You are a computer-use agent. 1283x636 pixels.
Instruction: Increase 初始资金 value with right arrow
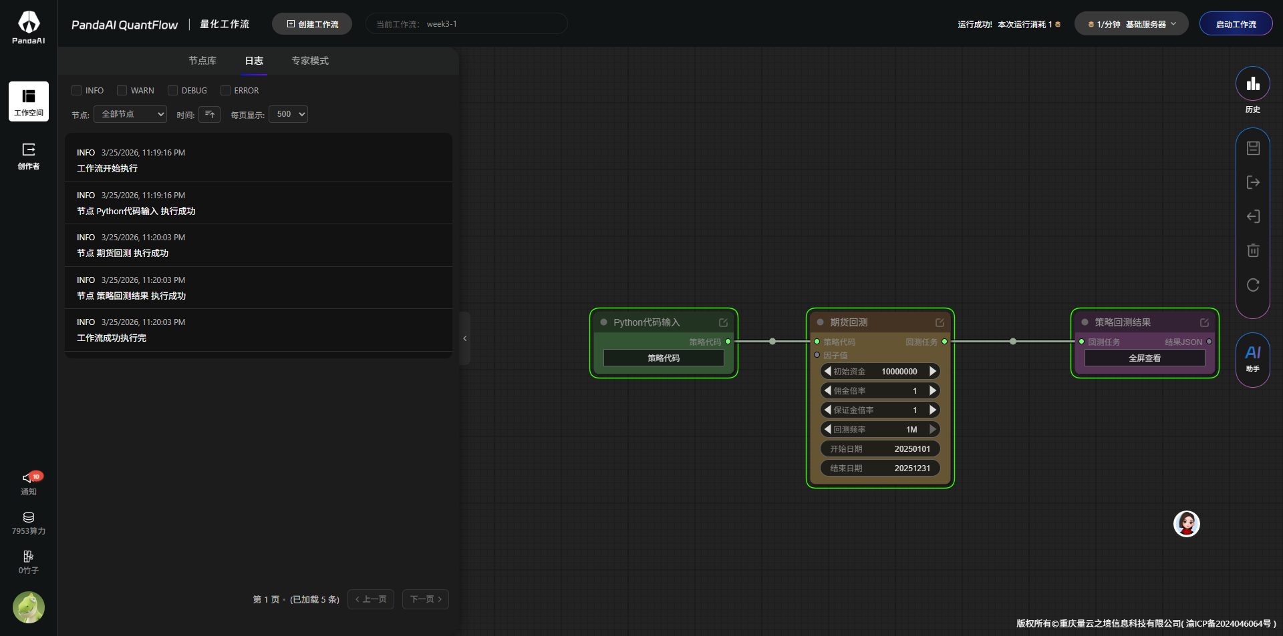coord(933,371)
